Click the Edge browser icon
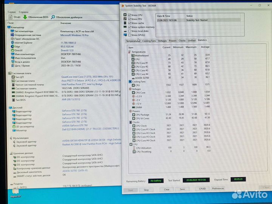Screen dimensions: 272x204 coord(12,46)
